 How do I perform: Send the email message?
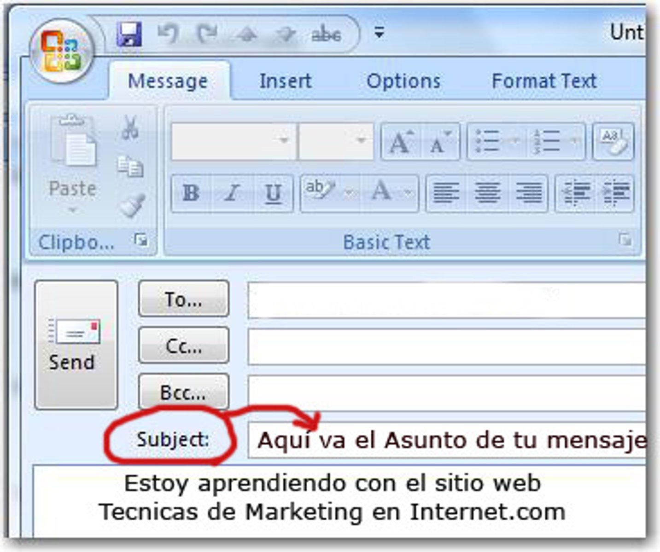76,345
